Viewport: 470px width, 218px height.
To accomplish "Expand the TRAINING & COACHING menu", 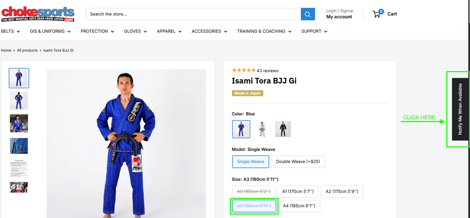I will 264,31.
